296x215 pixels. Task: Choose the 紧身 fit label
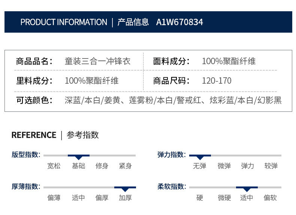(x=125, y=166)
